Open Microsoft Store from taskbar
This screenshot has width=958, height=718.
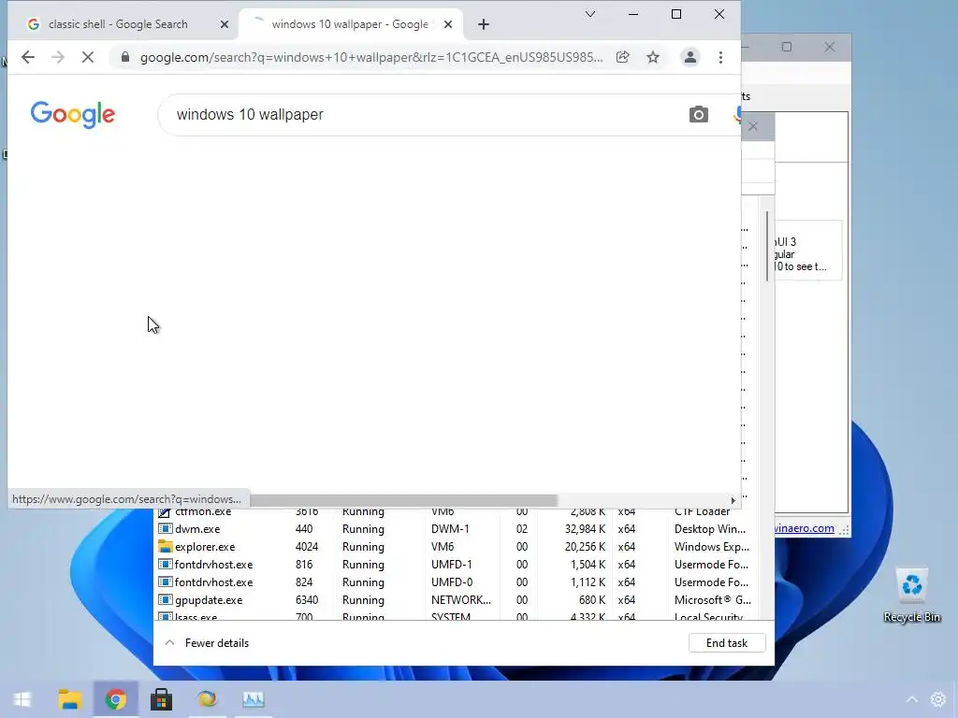click(161, 699)
